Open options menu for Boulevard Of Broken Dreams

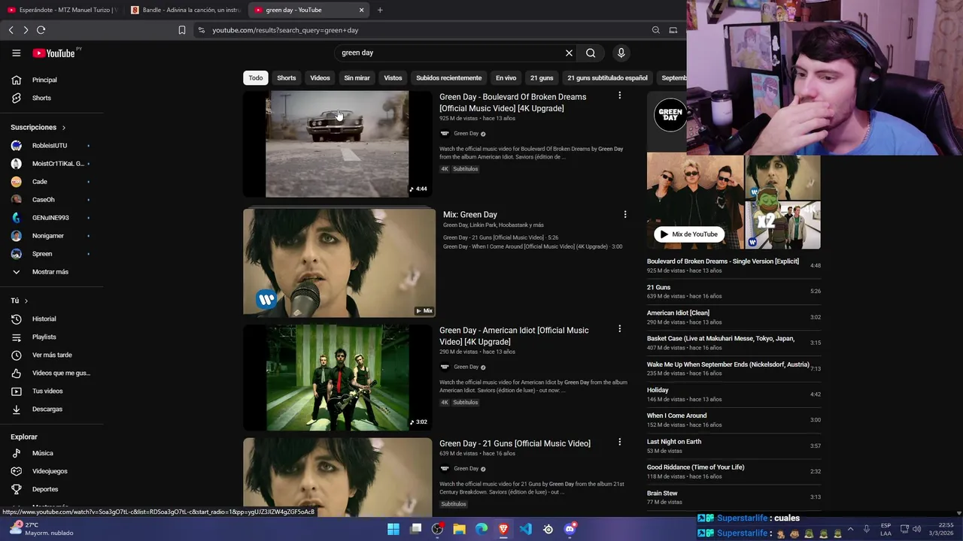(619, 95)
